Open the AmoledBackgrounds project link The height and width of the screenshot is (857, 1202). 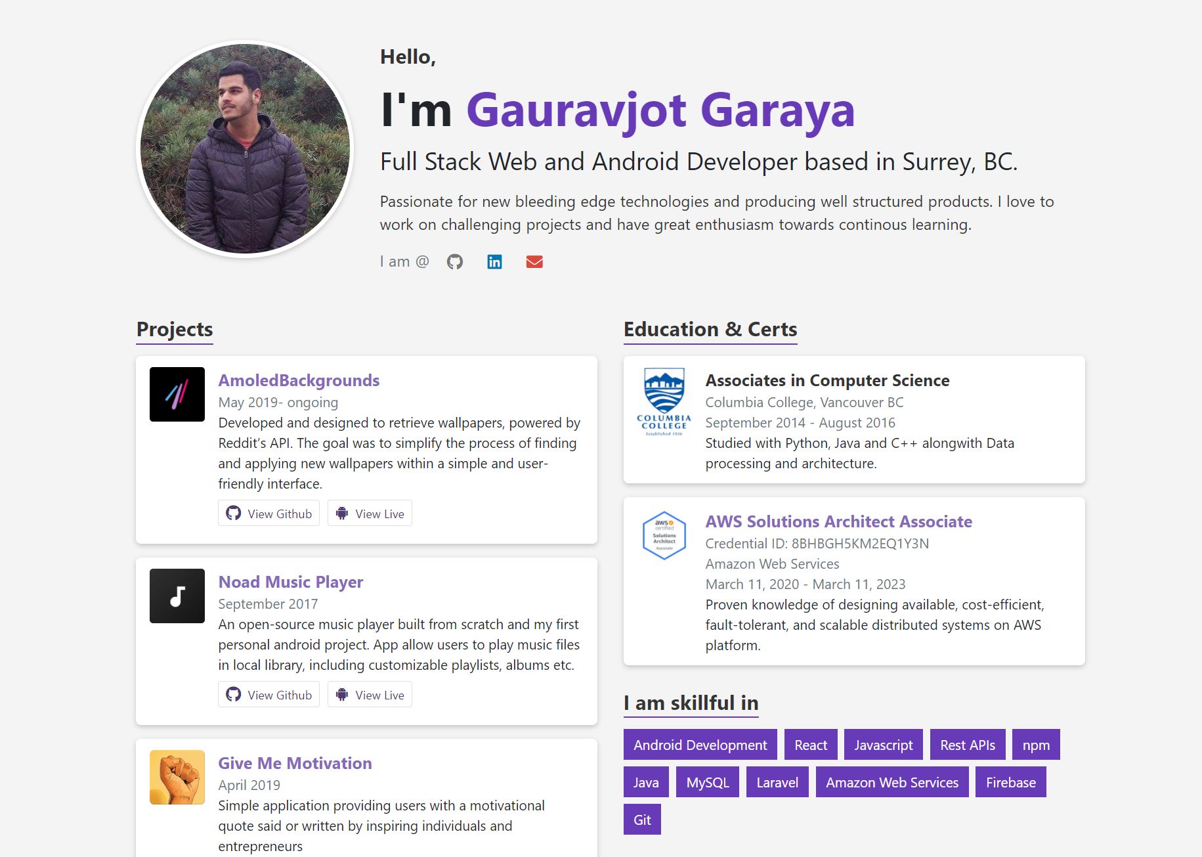click(x=299, y=380)
